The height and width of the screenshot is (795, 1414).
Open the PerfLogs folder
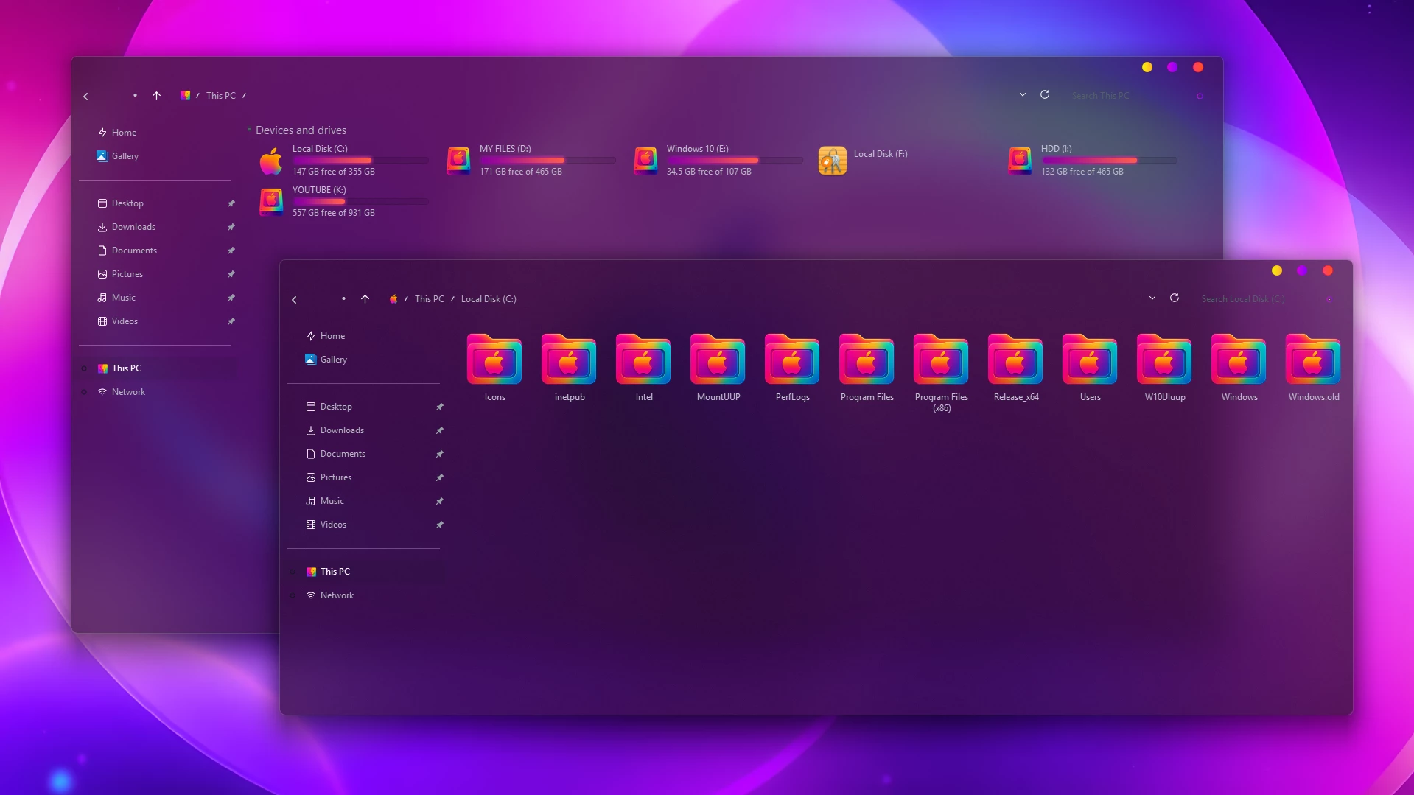pyautogui.click(x=792, y=368)
